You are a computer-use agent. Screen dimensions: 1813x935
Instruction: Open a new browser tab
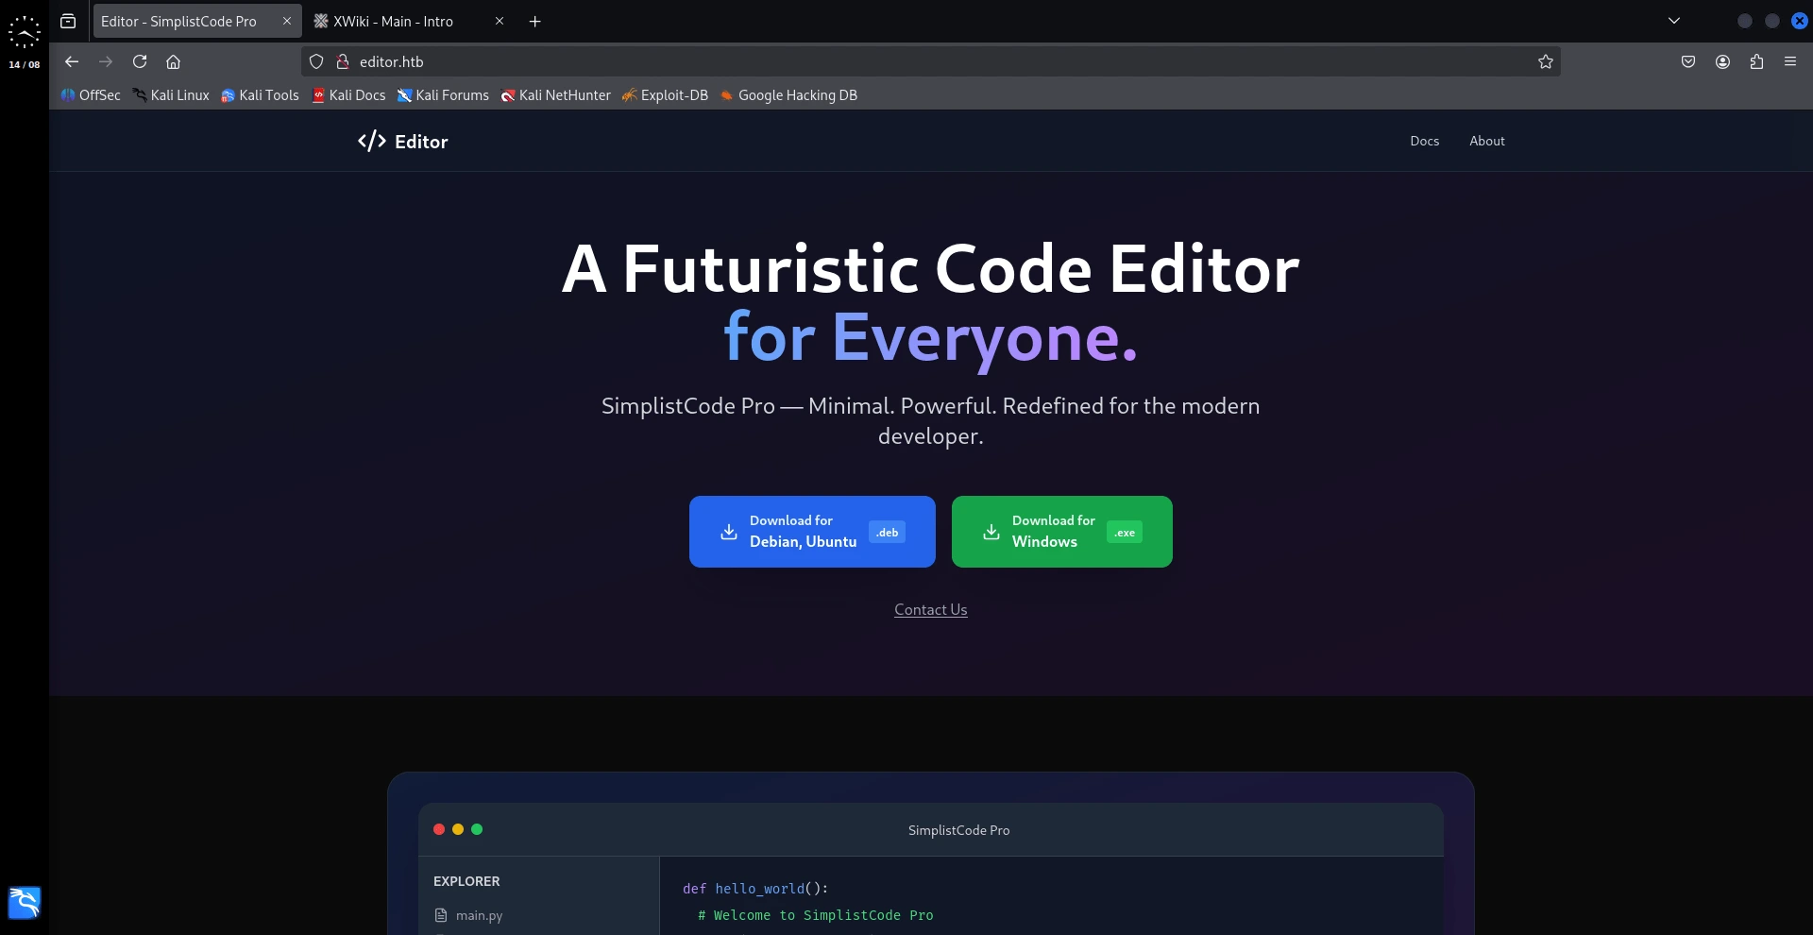pyautogui.click(x=534, y=21)
